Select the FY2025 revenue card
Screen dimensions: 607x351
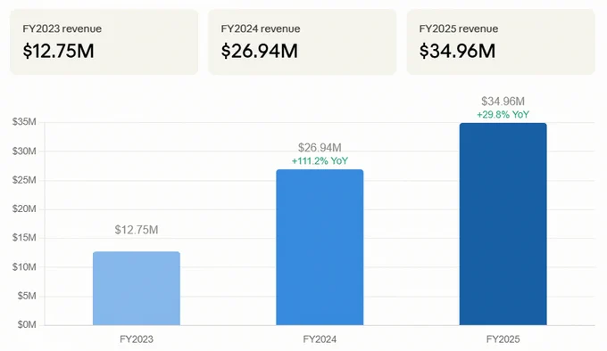pyautogui.click(x=501, y=42)
